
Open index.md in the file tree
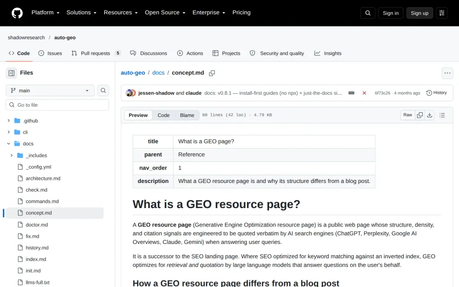[36, 259]
